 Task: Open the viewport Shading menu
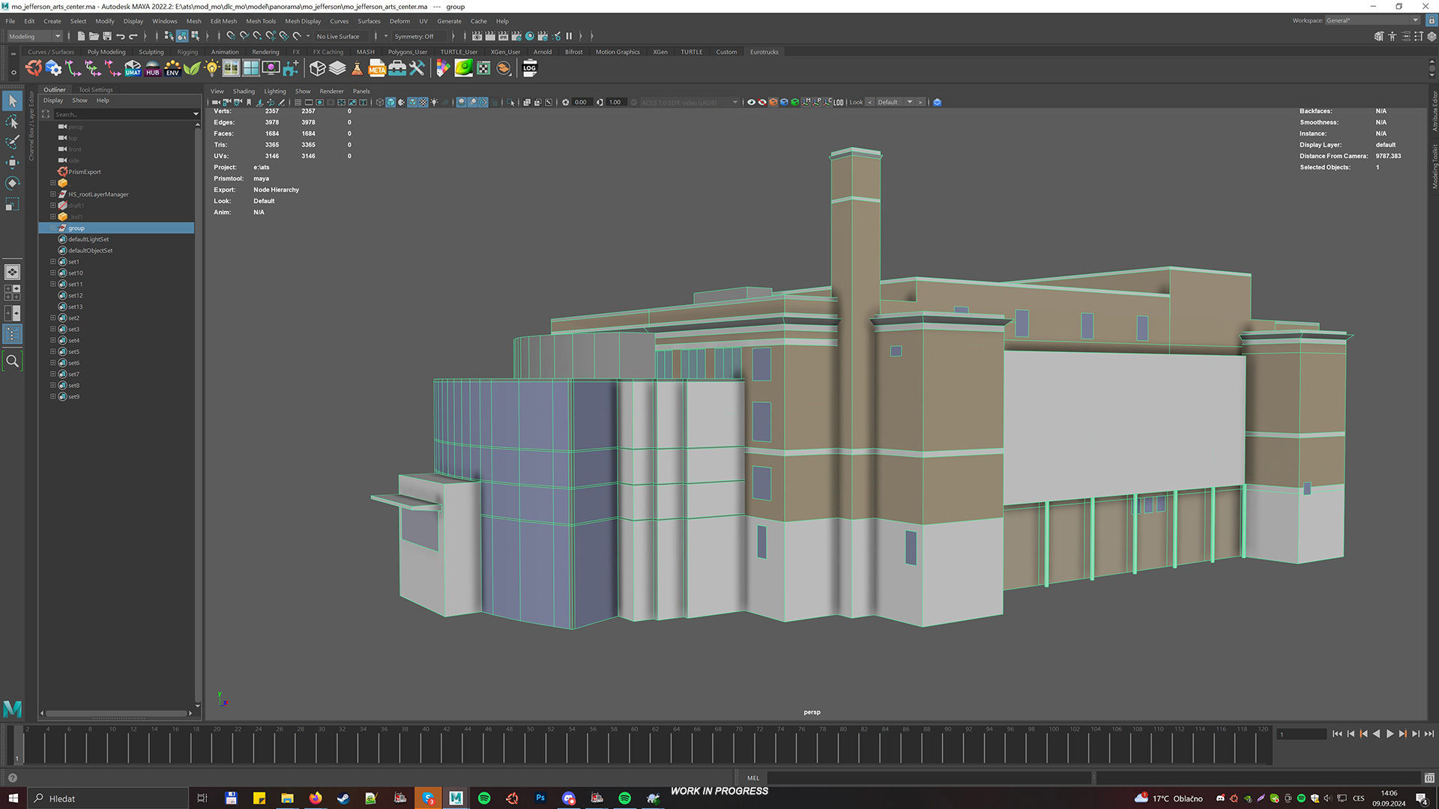[x=244, y=91]
